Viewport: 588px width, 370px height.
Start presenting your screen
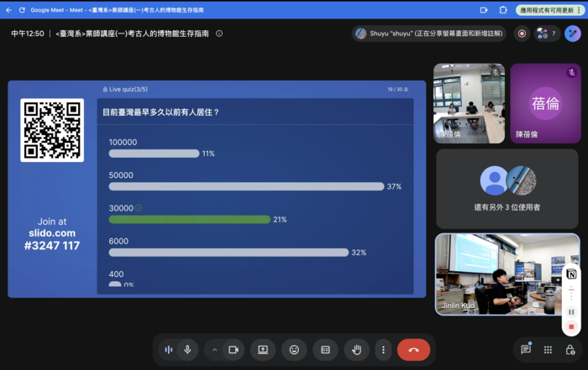tap(263, 350)
